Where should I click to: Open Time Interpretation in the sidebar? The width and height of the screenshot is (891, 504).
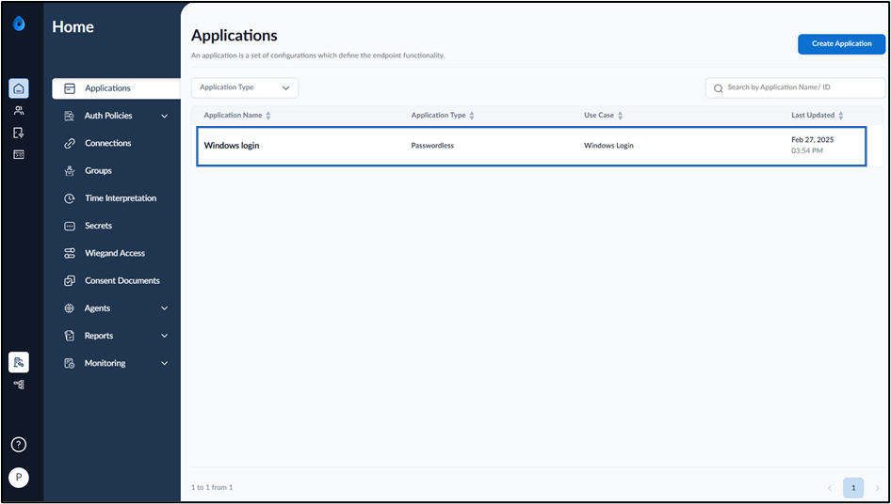(x=121, y=198)
